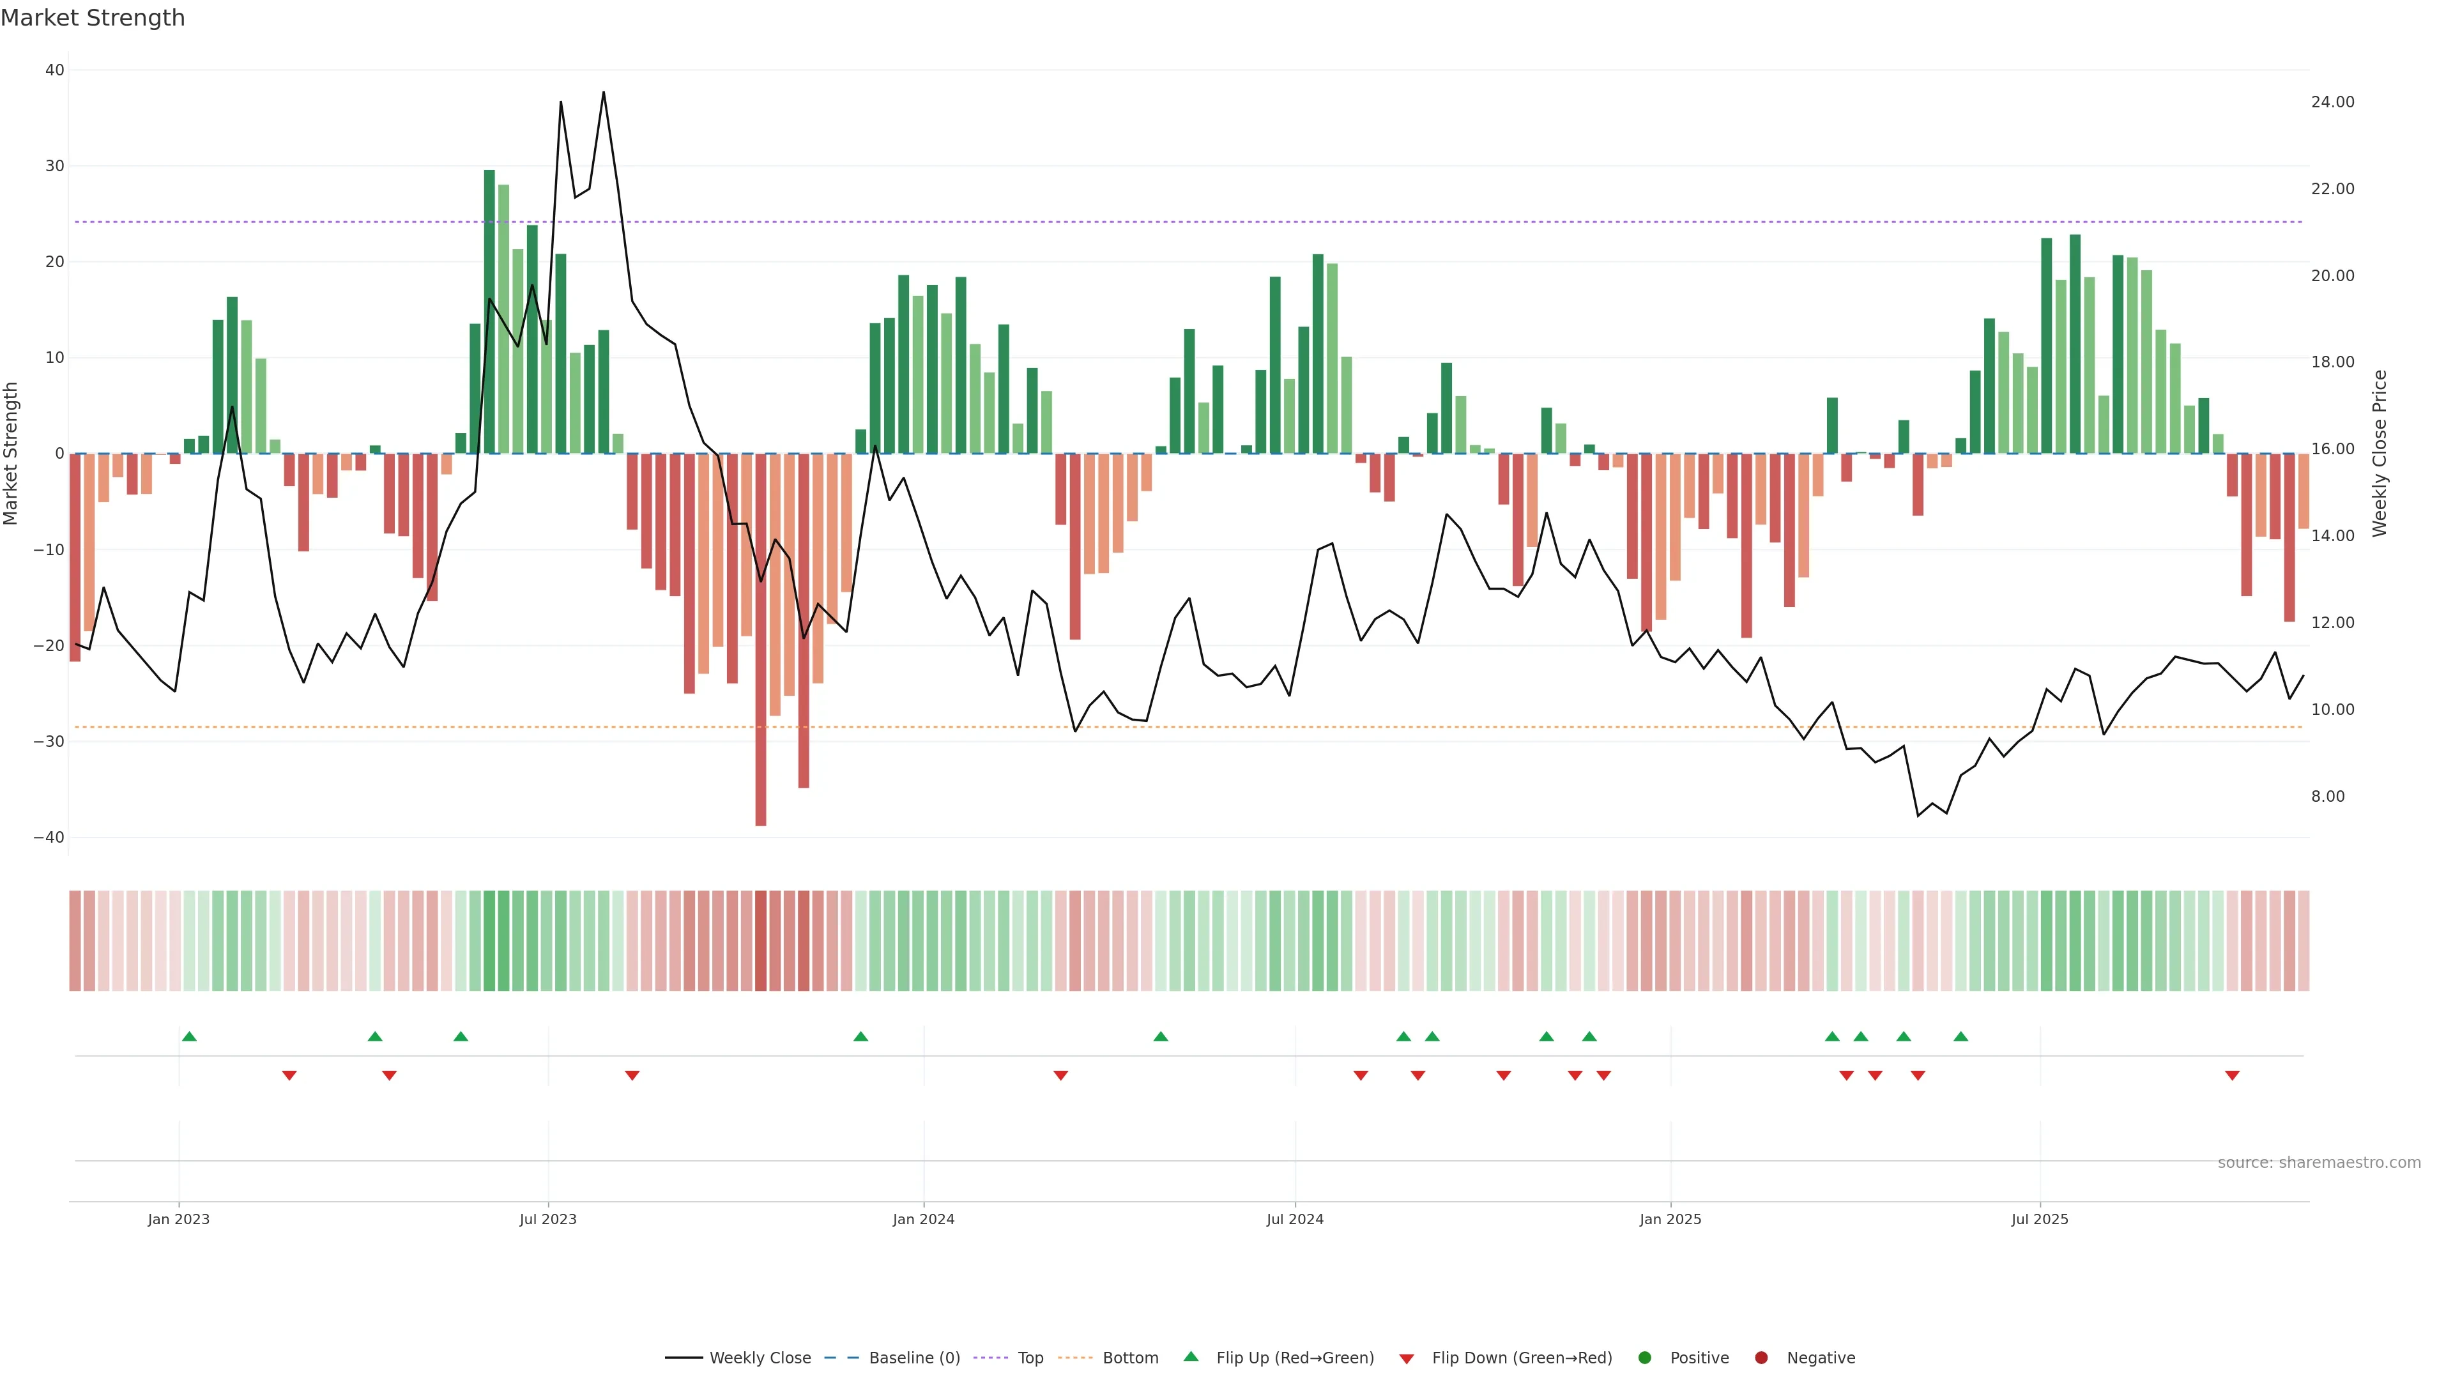The image size is (2453, 1380).
Task: Click first green flip-up triangle near Jan 2023
Action: click(190, 1036)
